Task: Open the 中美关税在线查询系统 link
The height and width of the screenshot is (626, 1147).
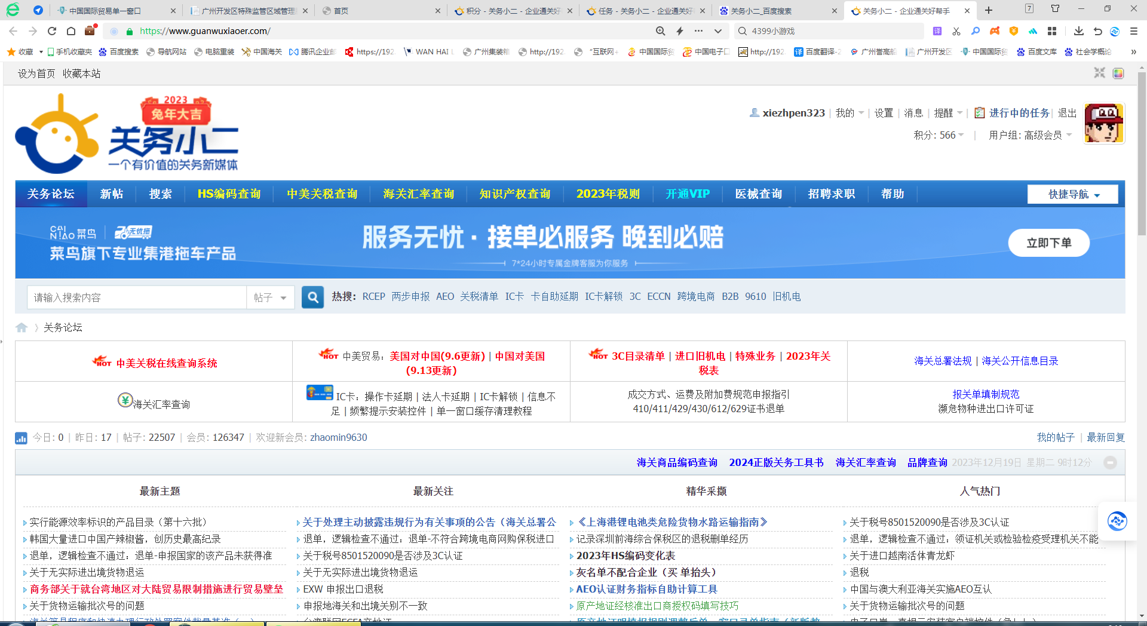Action: click(167, 363)
